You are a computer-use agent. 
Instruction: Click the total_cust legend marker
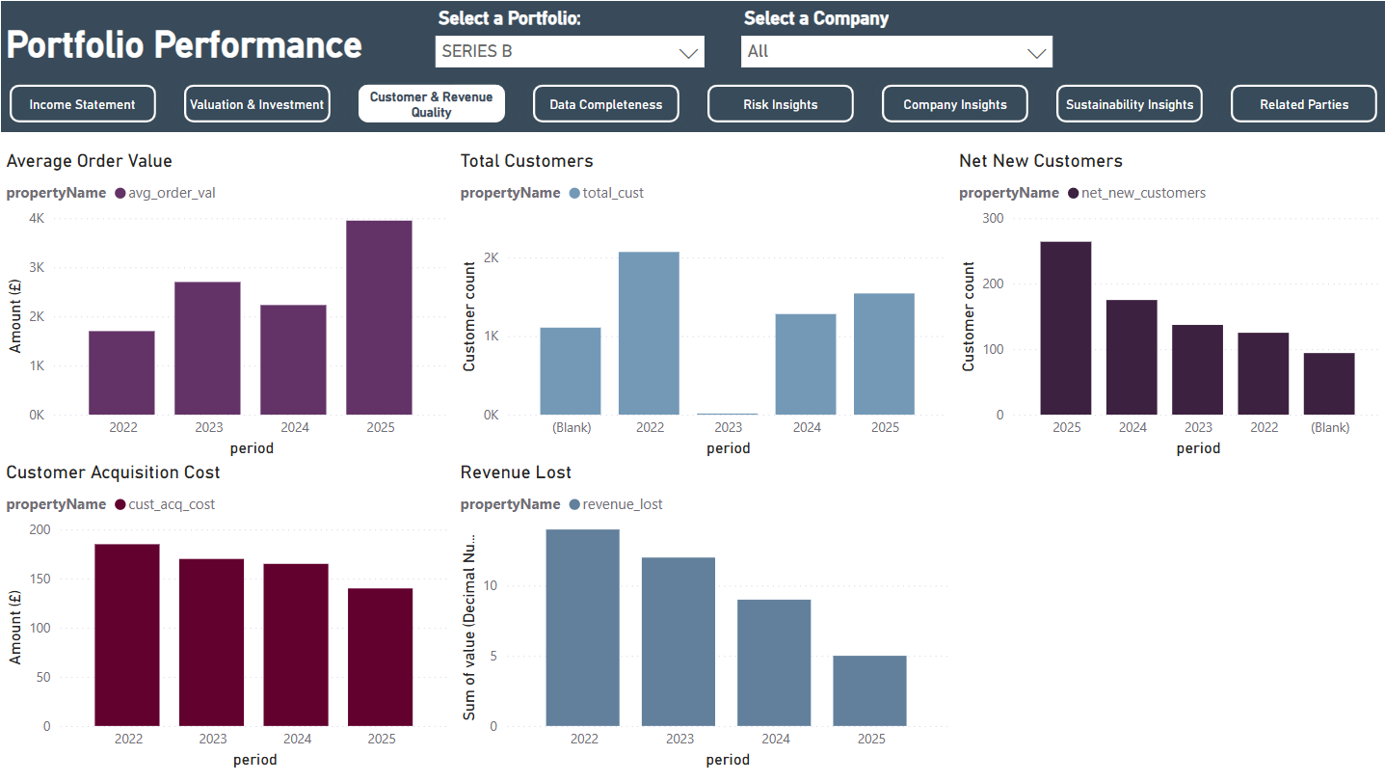(575, 193)
